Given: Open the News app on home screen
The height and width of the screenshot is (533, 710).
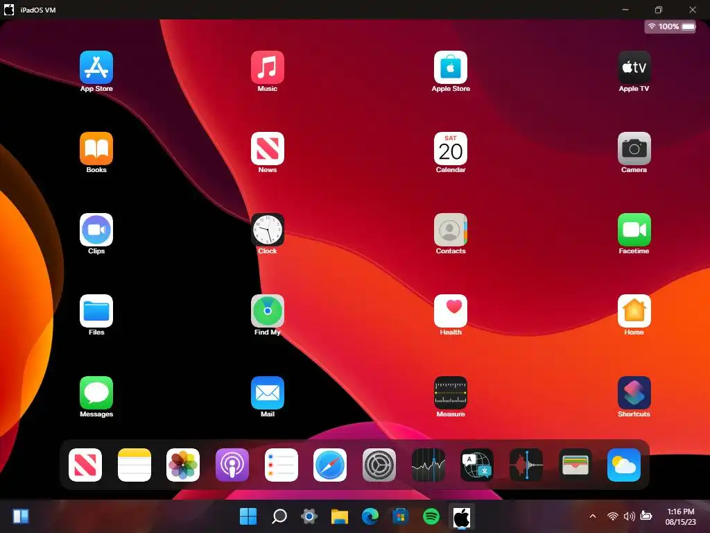Looking at the screenshot, I should pos(267,149).
